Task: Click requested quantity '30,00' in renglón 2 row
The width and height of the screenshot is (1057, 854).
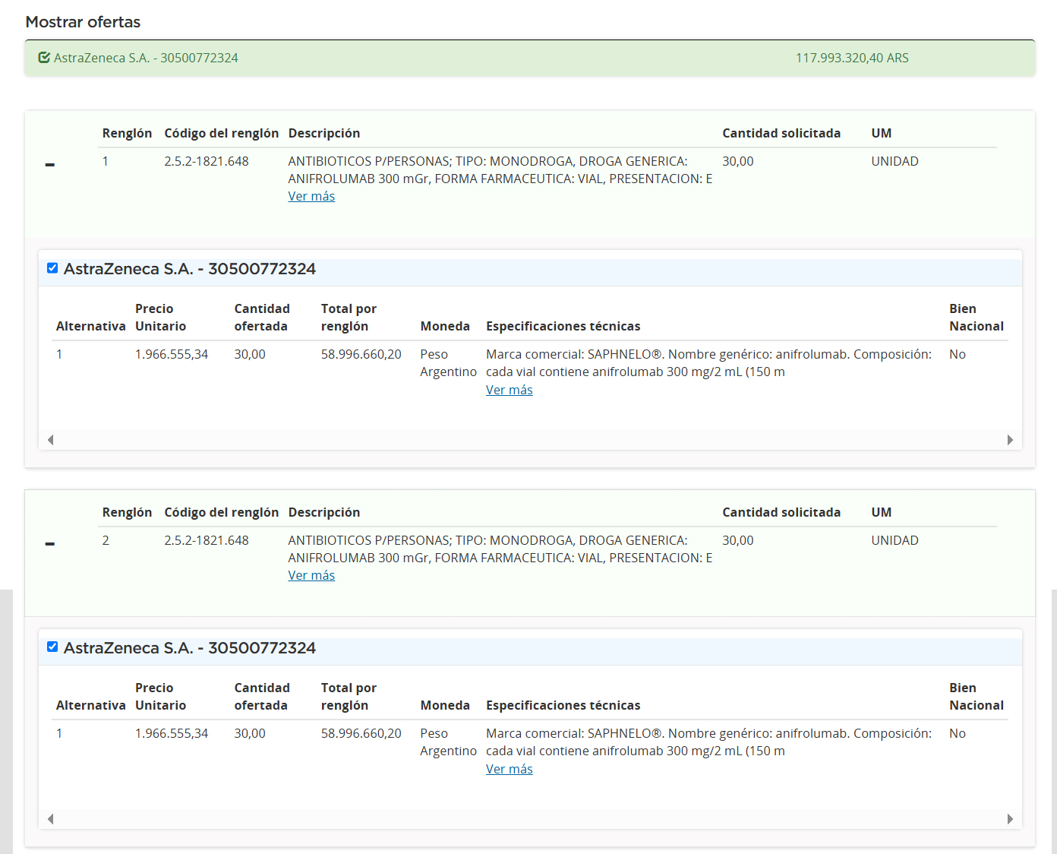Action: click(x=738, y=540)
